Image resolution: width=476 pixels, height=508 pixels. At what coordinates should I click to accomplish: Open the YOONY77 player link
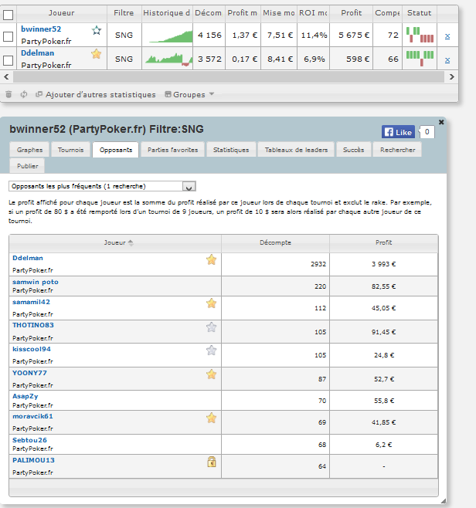[29, 373]
